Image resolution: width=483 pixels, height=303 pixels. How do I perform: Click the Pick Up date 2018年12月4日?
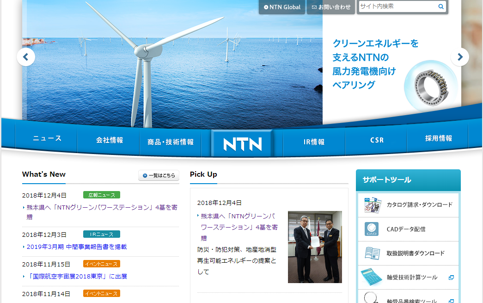click(220, 203)
